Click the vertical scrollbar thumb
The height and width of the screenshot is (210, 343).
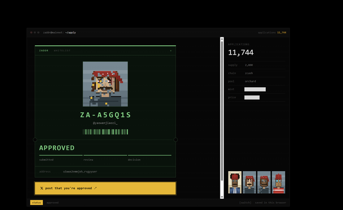[x=222, y=111]
